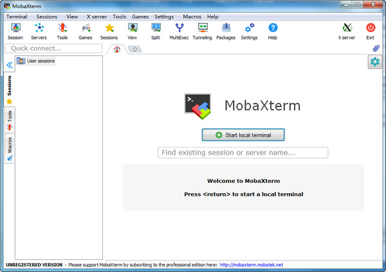Open the mobaxterm.mobatek.net link
Viewport: 386px width, 272px height.
pyautogui.click(x=252, y=265)
